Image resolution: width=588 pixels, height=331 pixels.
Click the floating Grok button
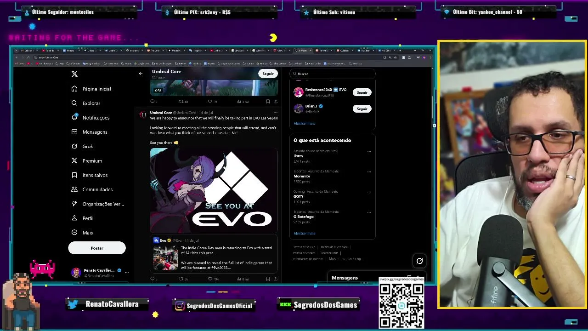(419, 261)
